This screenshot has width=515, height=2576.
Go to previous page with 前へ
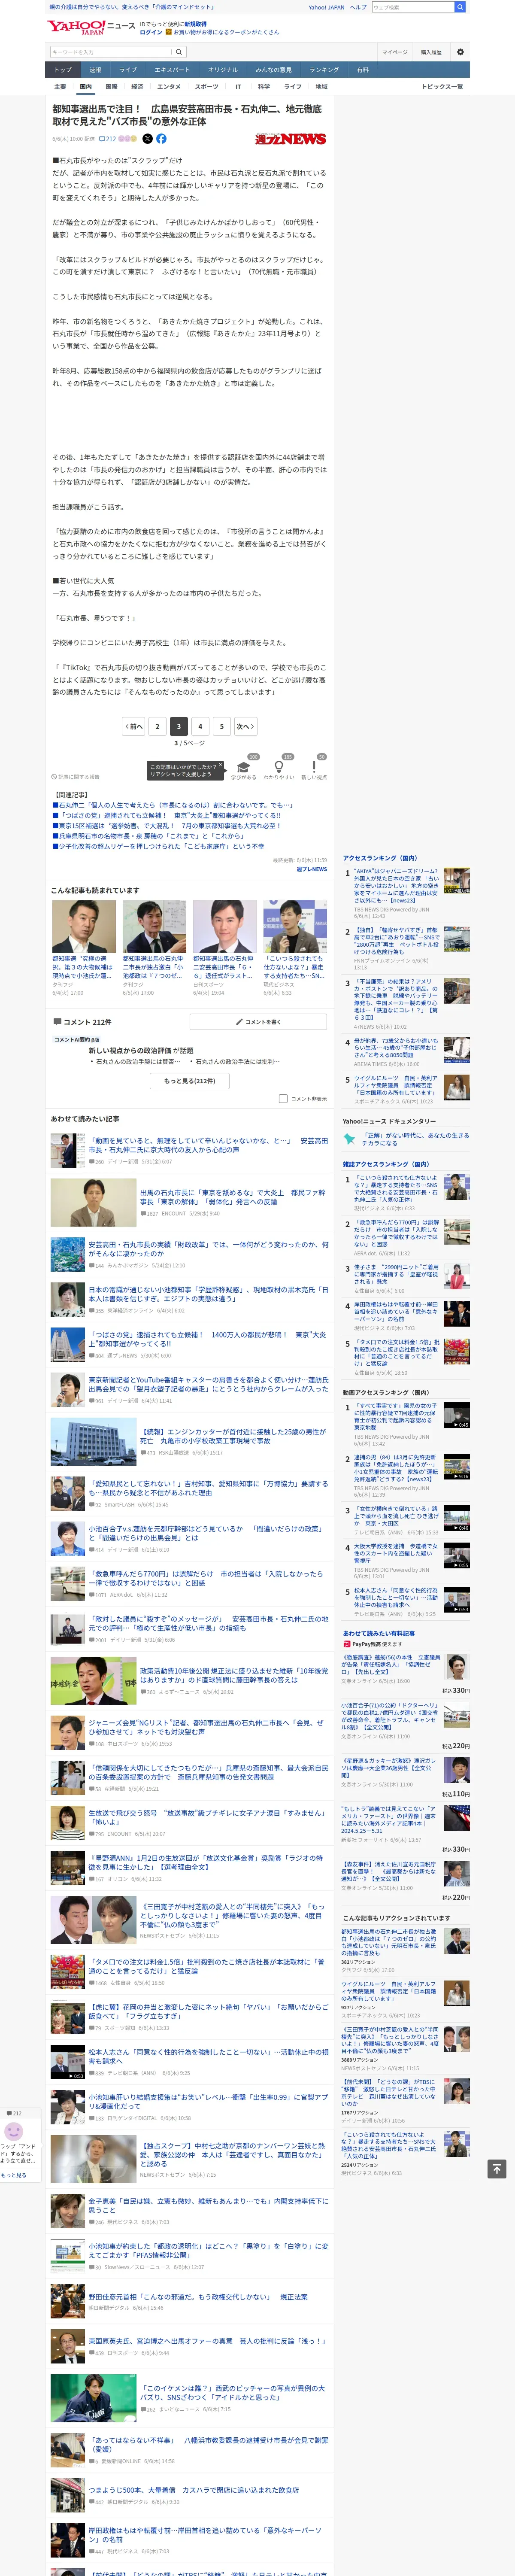click(x=133, y=726)
